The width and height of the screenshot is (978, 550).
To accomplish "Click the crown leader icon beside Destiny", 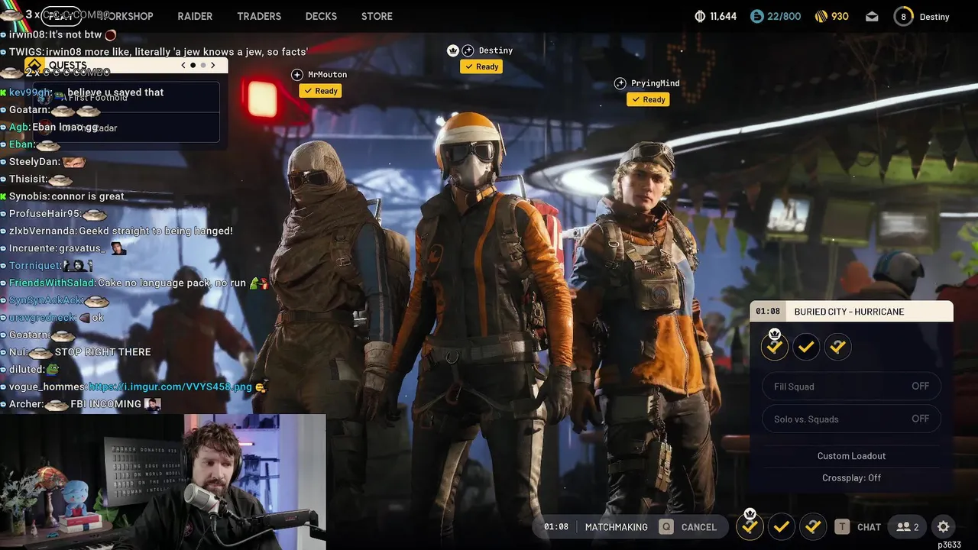I will (452, 50).
